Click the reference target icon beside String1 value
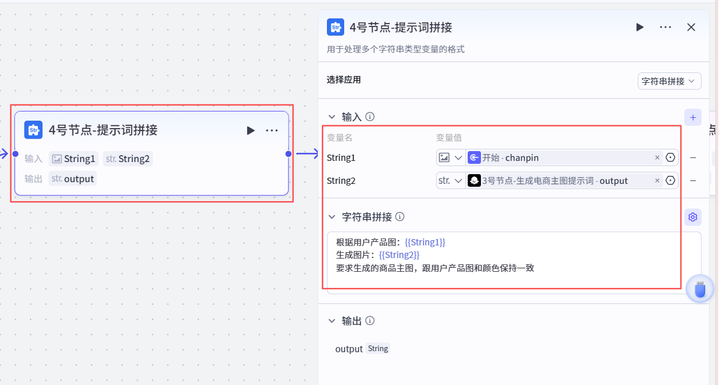This screenshot has height=385, width=724. point(670,157)
